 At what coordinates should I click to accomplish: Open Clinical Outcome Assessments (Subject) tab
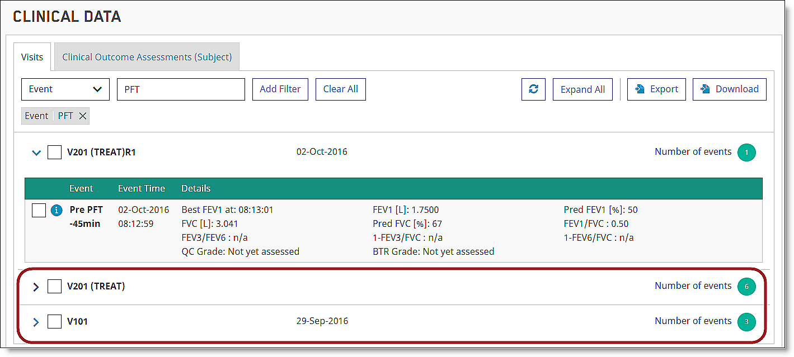point(147,57)
